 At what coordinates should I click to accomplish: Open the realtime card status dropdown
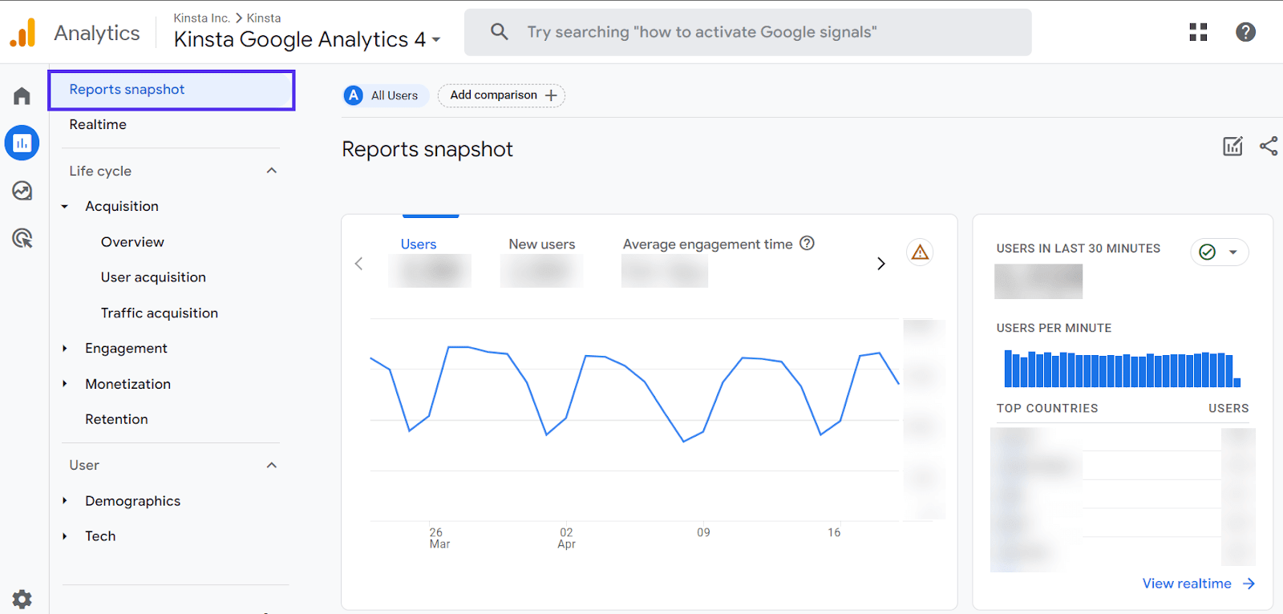pyautogui.click(x=1220, y=252)
